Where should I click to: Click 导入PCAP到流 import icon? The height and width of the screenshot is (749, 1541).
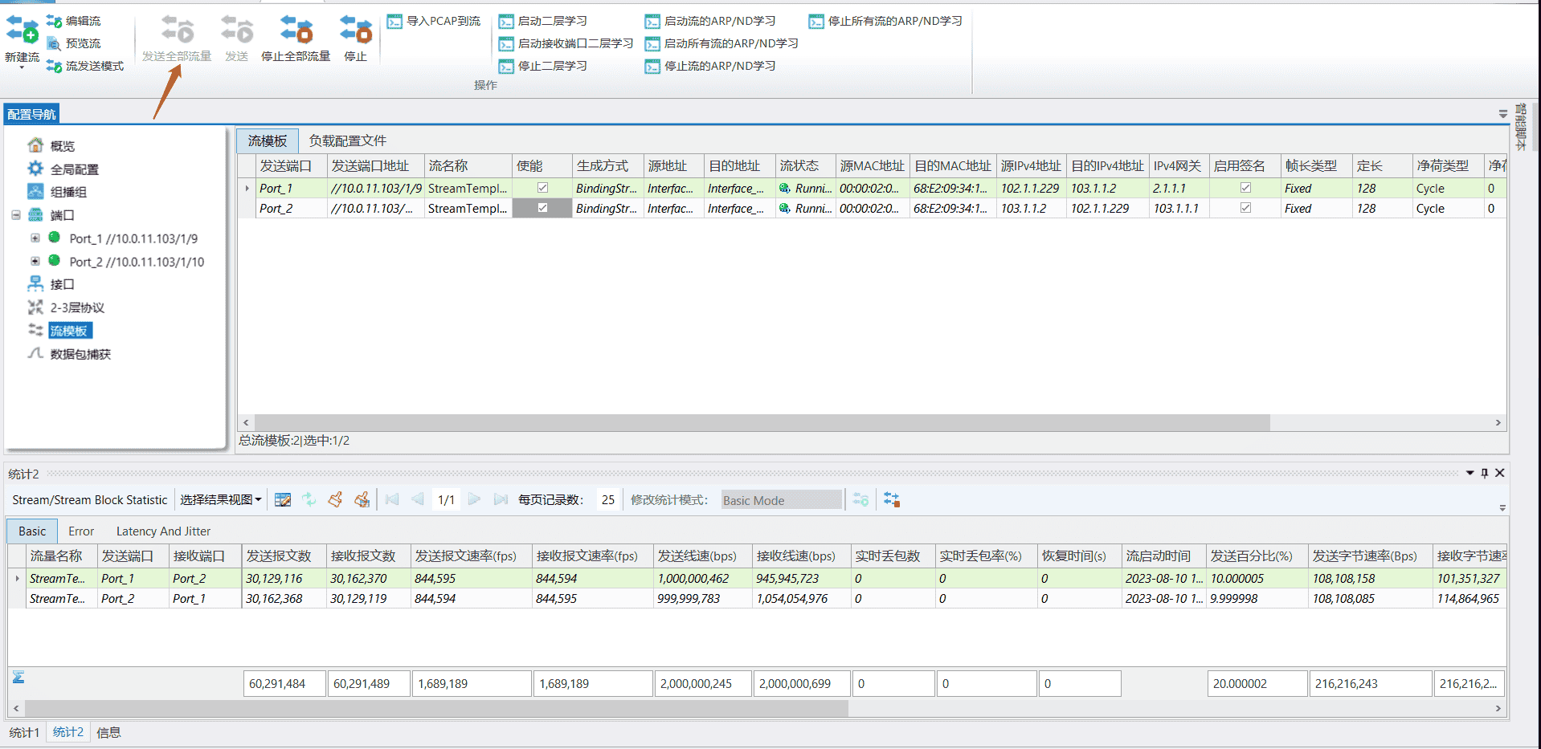[x=394, y=22]
